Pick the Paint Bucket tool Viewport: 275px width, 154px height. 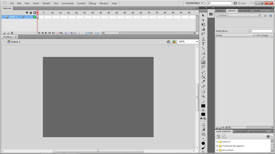tap(203, 77)
